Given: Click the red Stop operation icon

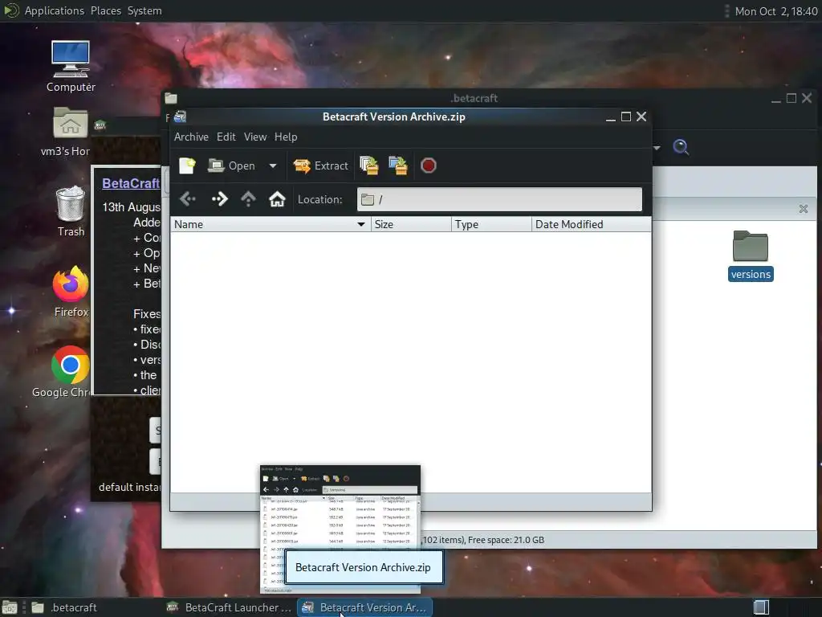Looking at the screenshot, I should (429, 165).
